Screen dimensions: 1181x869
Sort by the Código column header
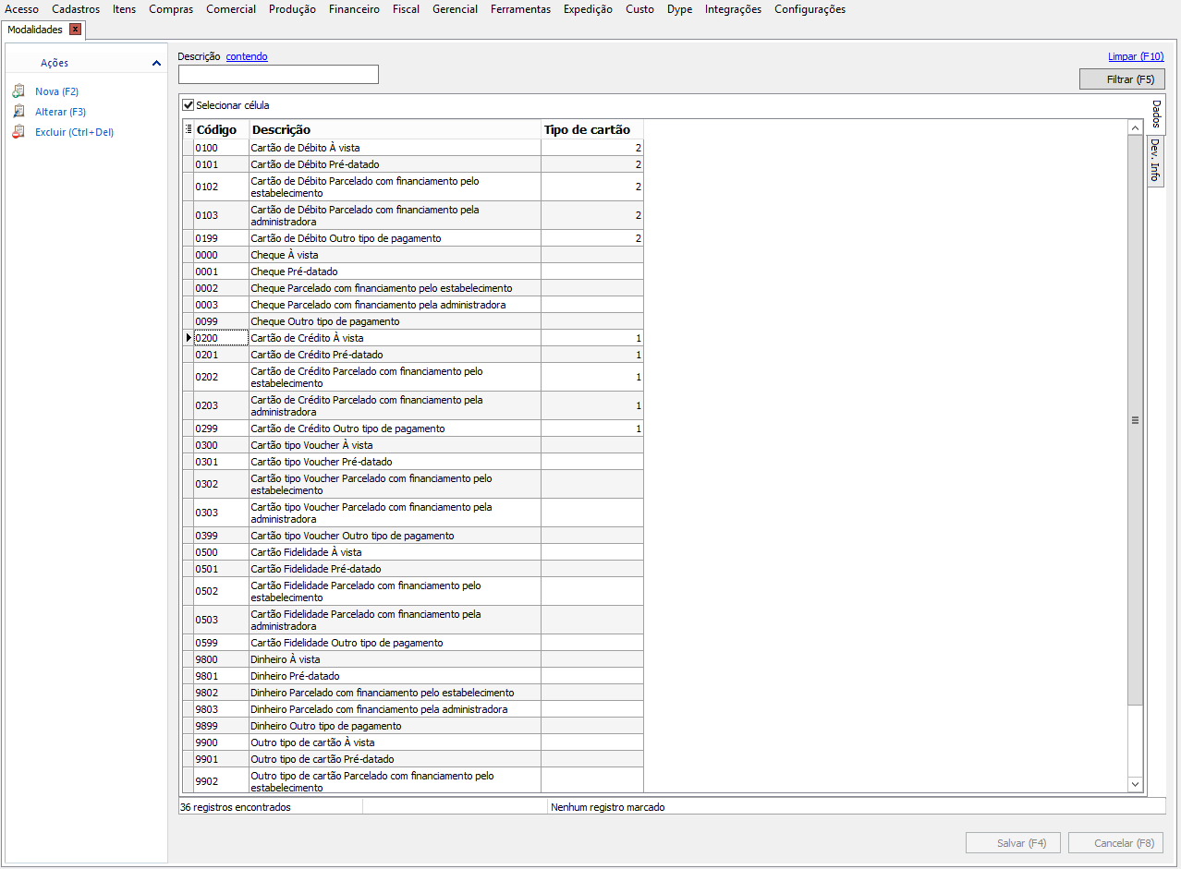click(221, 129)
